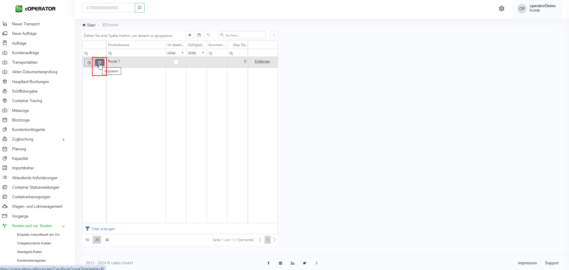Click the Filter erzeugen funnel icon
The height and width of the screenshot is (270, 569).
point(87,229)
